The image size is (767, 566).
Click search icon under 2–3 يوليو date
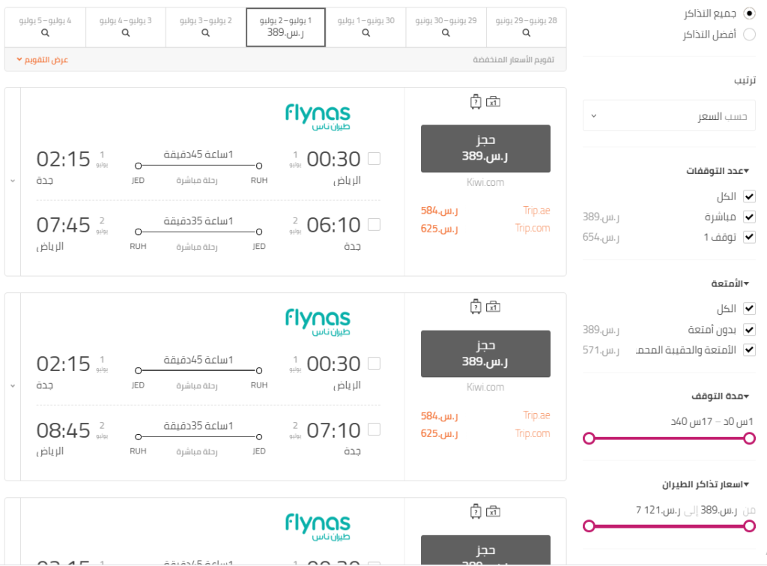[x=206, y=33]
